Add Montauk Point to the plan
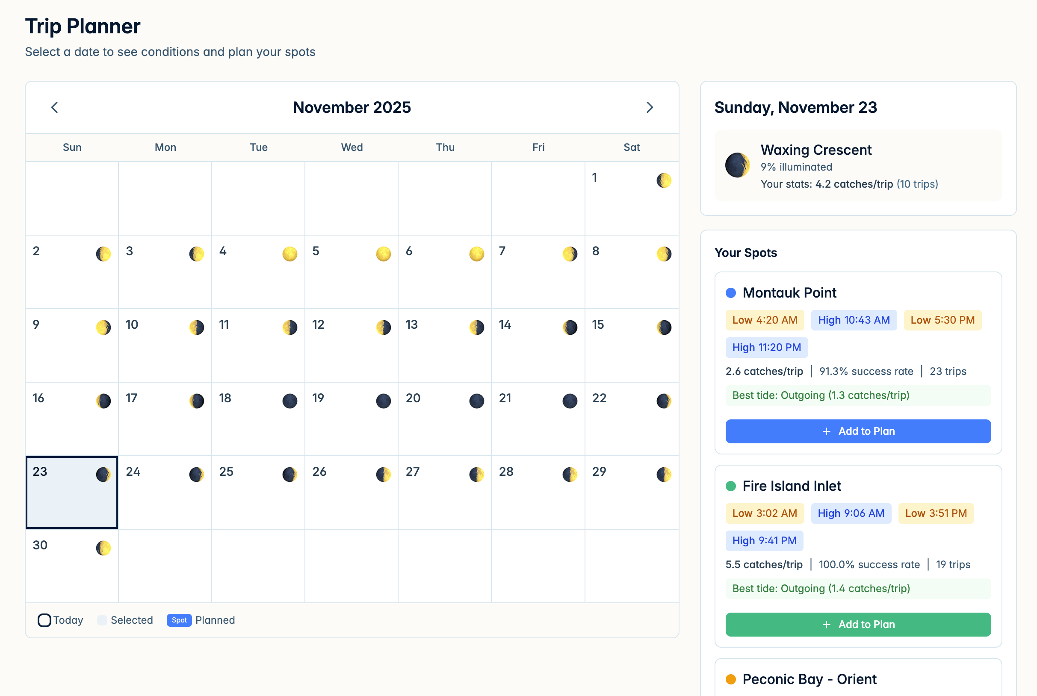 coord(858,431)
